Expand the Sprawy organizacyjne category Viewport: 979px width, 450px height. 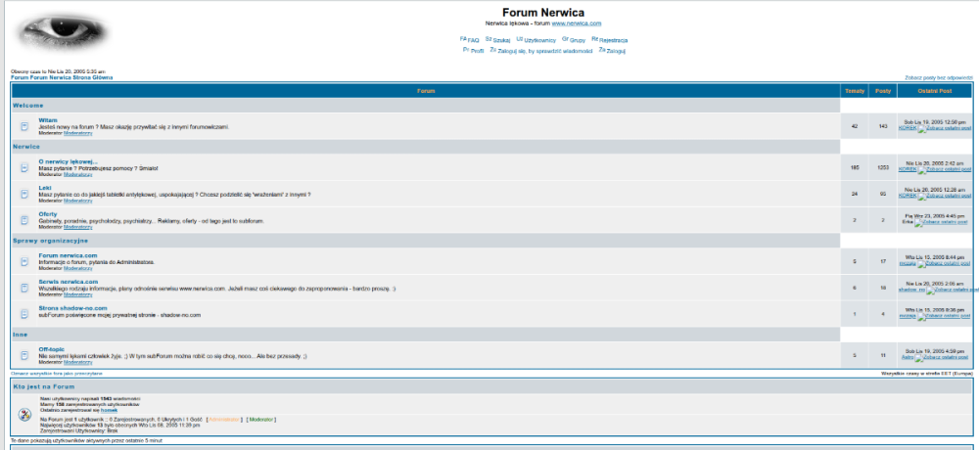point(50,240)
